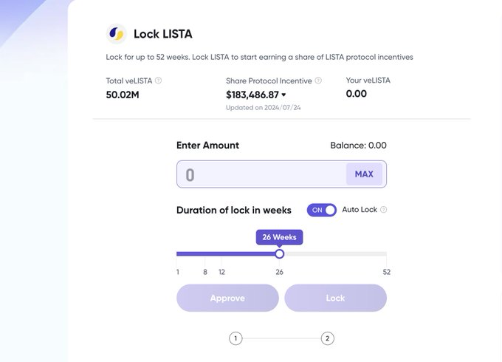Click the Approve button
Image resolution: width=502 pixels, height=362 pixels.
point(227,298)
